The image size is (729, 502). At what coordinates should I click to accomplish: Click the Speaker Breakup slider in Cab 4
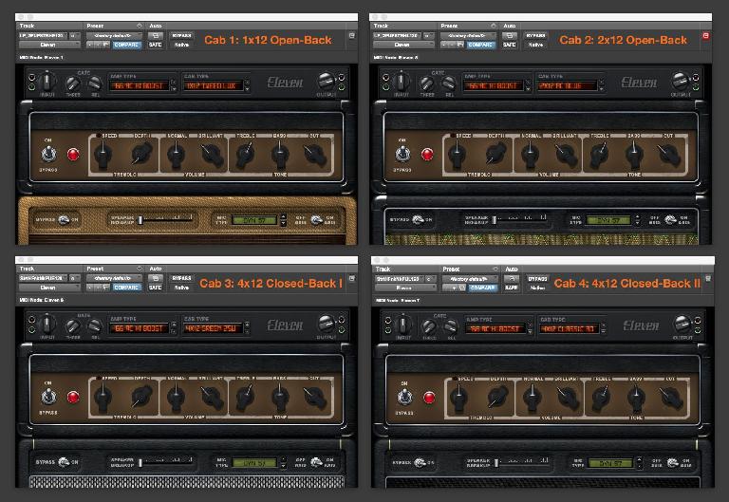[x=522, y=462]
